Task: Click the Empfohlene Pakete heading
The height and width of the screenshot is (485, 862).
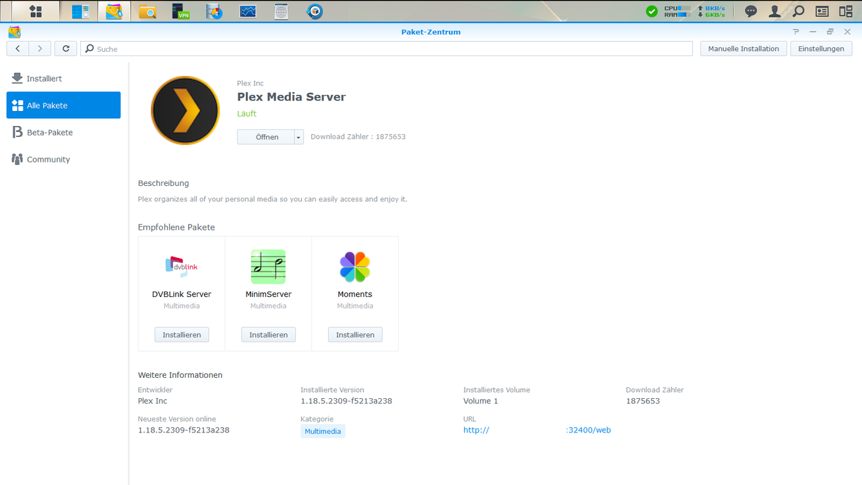Action: 176,228
